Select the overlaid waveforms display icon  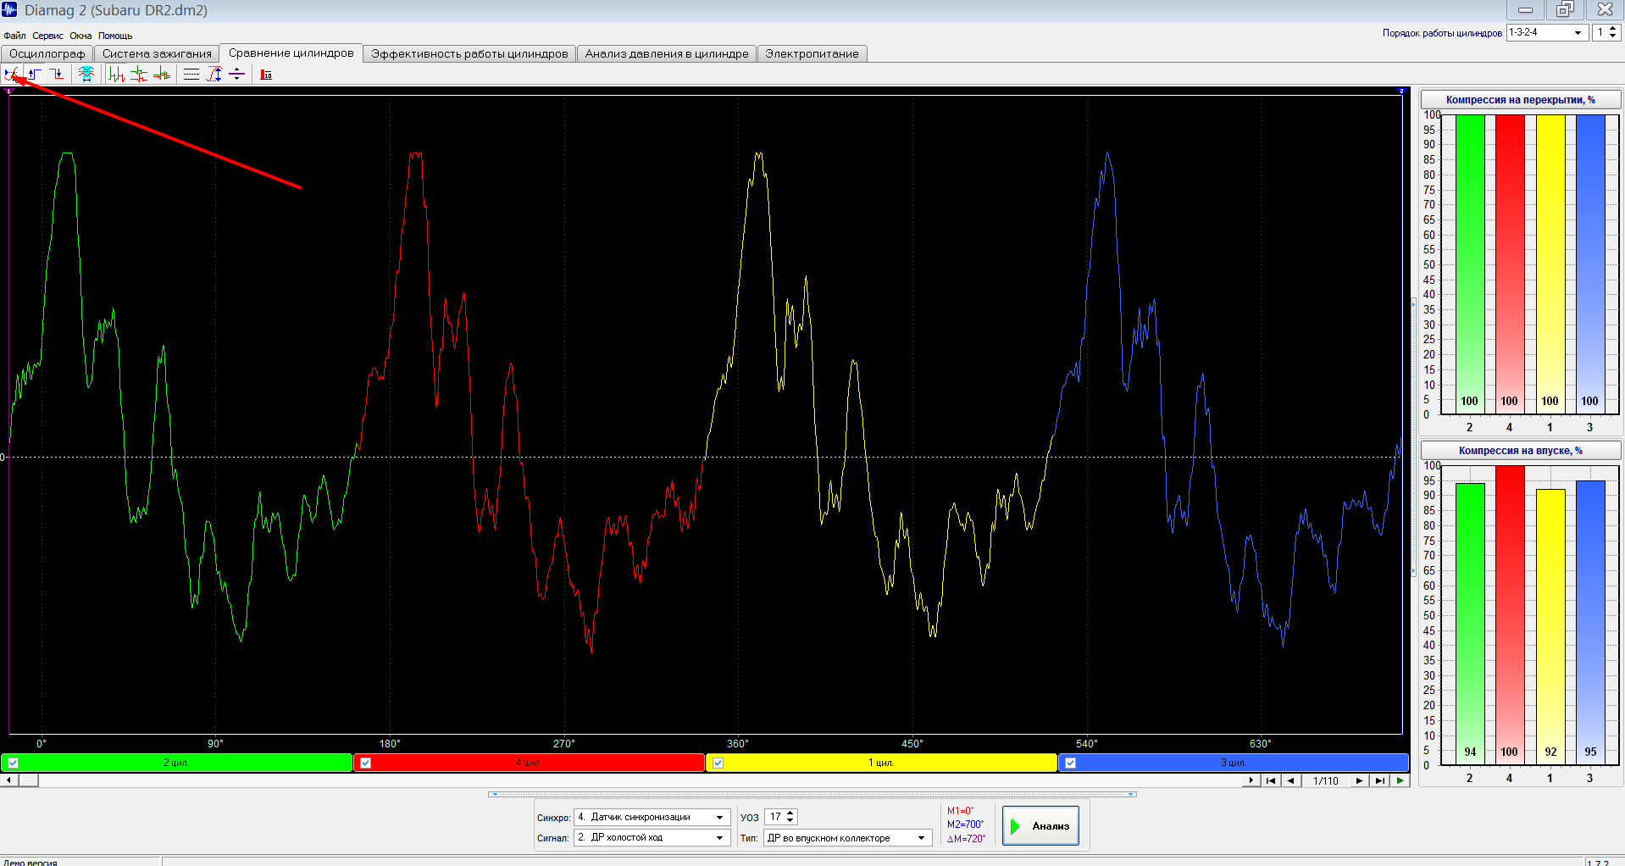[161, 75]
